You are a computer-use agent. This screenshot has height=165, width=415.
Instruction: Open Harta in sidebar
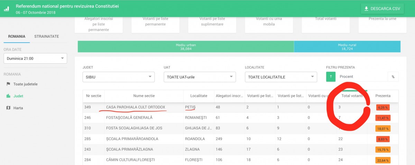[18, 108]
